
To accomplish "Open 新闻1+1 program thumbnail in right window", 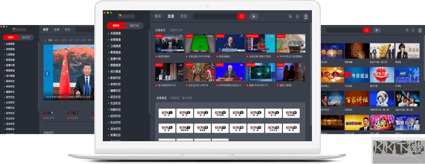I will click(x=408, y=122).
